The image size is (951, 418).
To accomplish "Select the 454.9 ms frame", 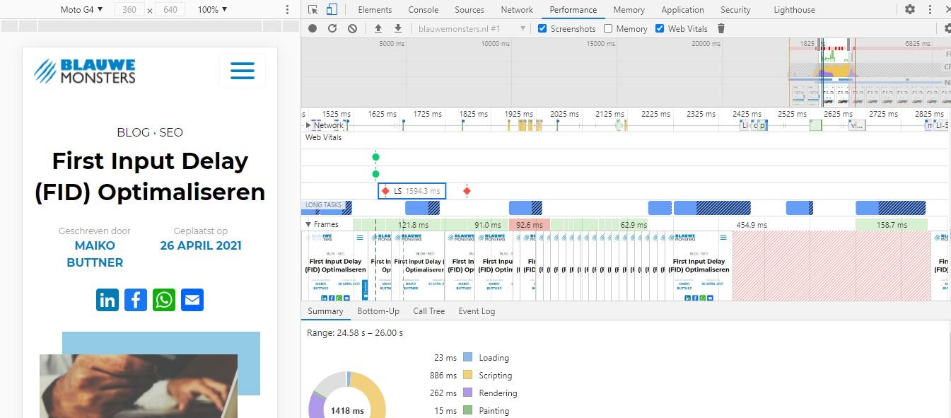I will pyautogui.click(x=751, y=225).
